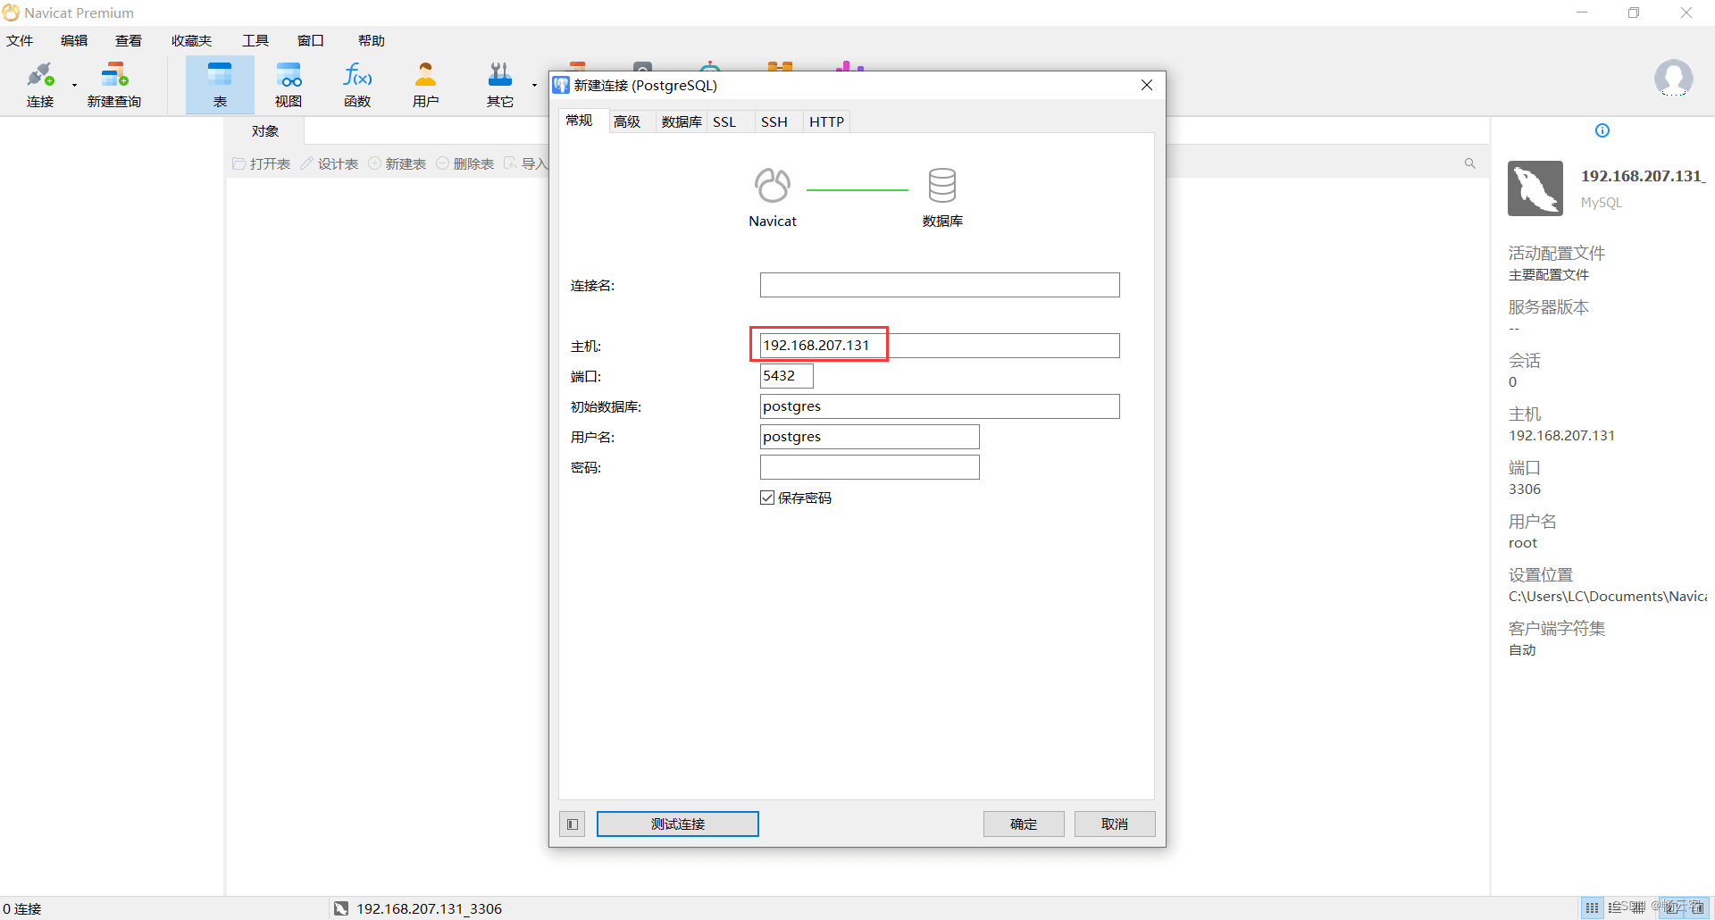Click the 主机 host input field
The height and width of the screenshot is (920, 1715).
(x=940, y=346)
